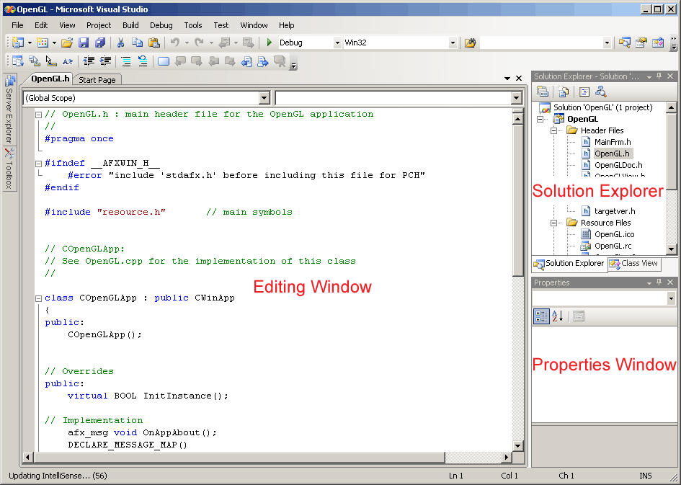Open the Debug solution configuration dropdown

(x=337, y=43)
